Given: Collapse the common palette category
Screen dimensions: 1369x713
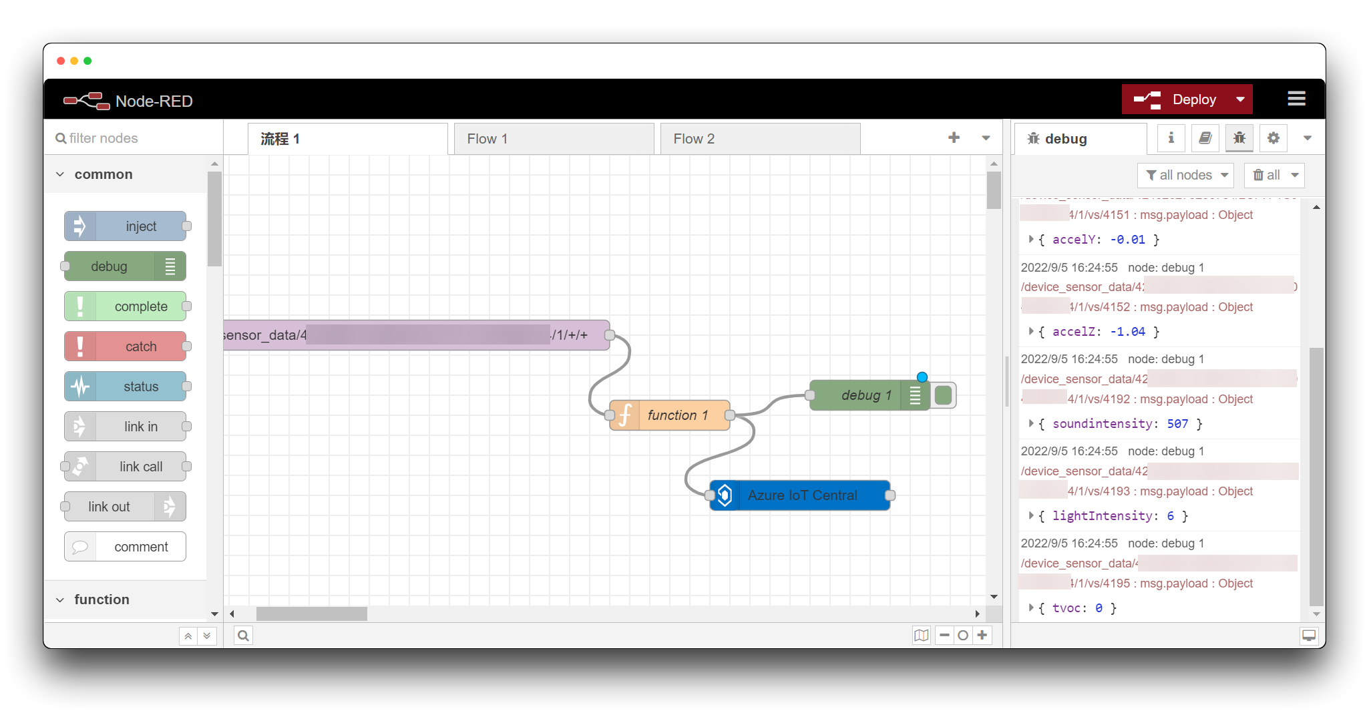Looking at the screenshot, I should (126, 174).
